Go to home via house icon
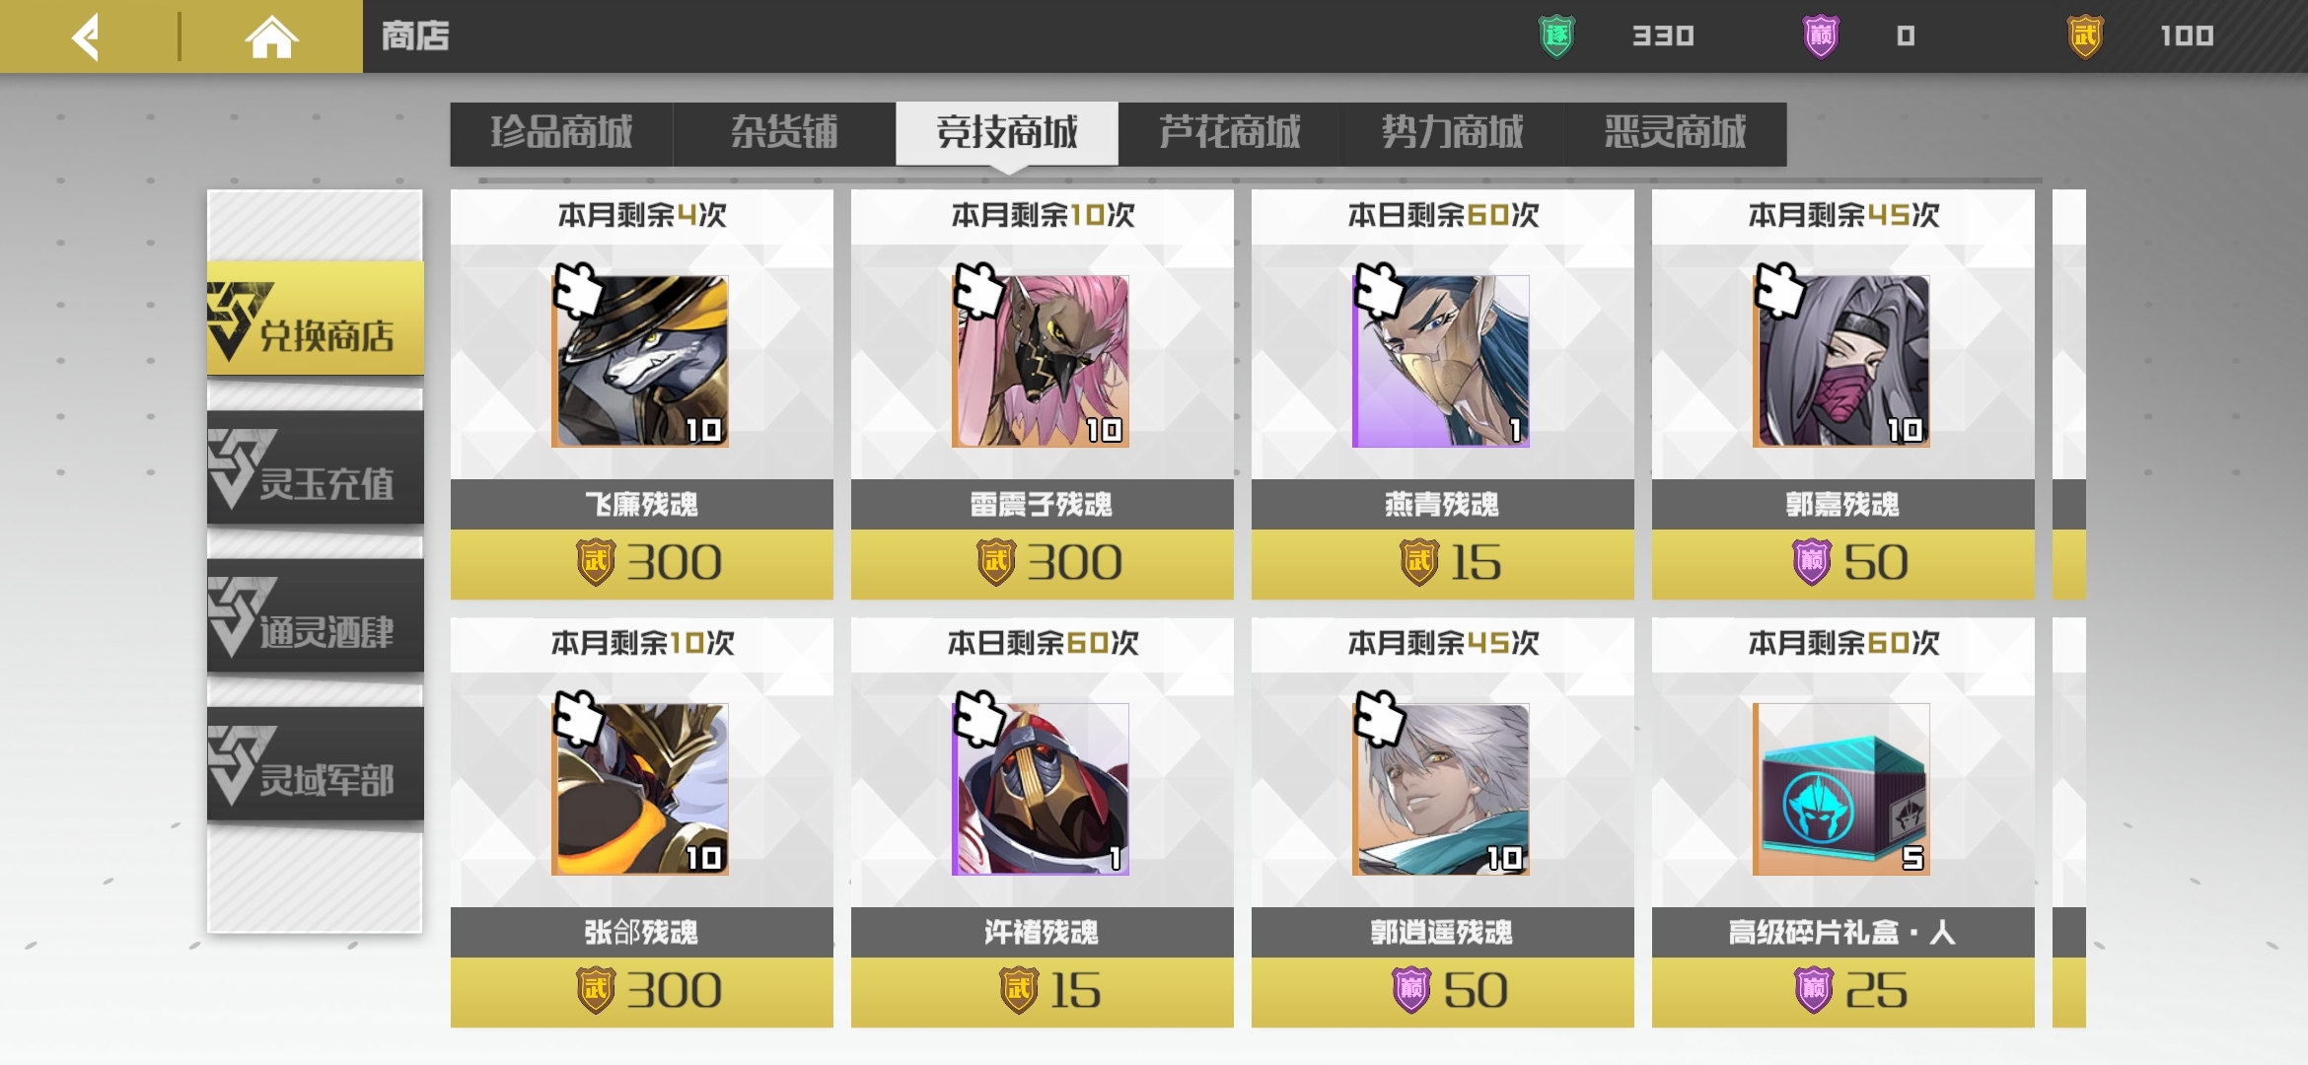 point(271,37)
